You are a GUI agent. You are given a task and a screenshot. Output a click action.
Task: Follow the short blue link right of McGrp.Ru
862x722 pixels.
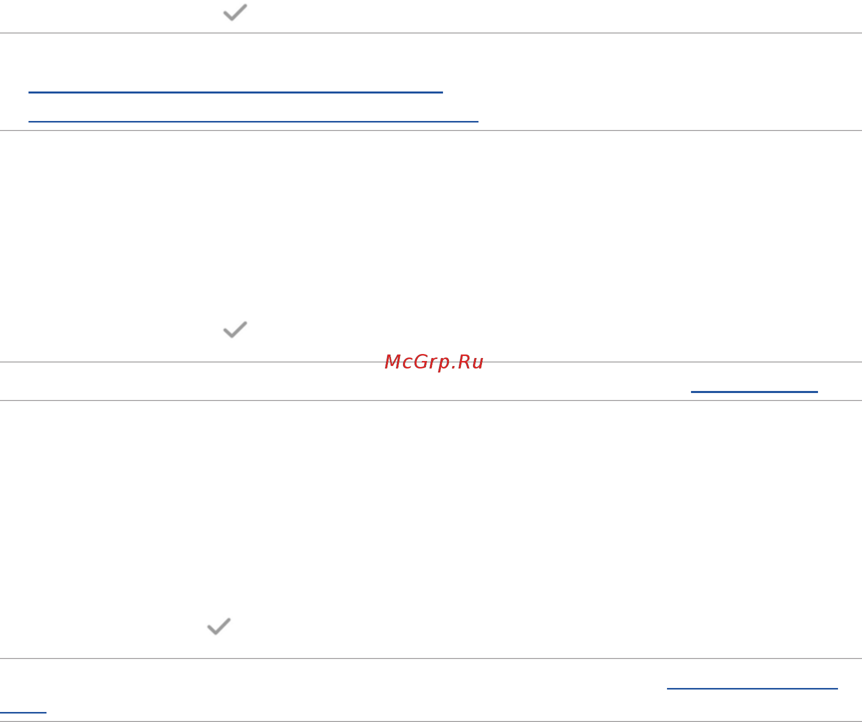point(754,391)
